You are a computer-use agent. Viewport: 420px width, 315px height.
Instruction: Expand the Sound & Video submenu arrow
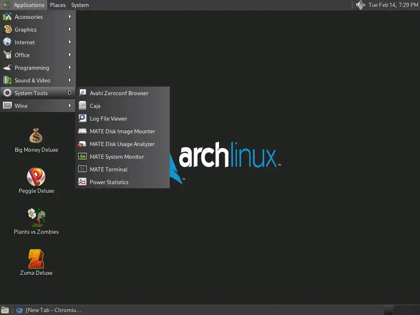point(70,80)
